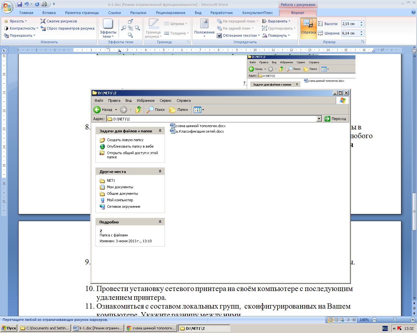Open Выровнять align dropdown

click(x=276, y=21)
